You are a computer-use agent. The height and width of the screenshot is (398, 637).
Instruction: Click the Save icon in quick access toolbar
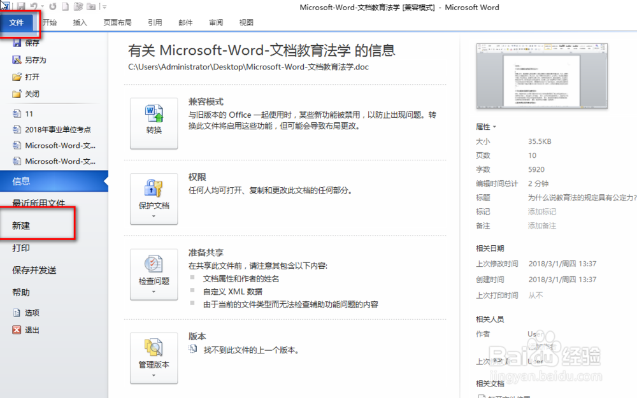(x=21, y=6)
